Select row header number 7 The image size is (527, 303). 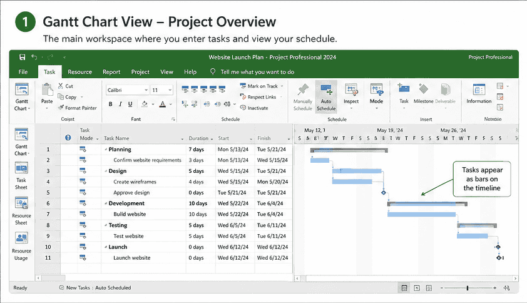coord(48,214)
